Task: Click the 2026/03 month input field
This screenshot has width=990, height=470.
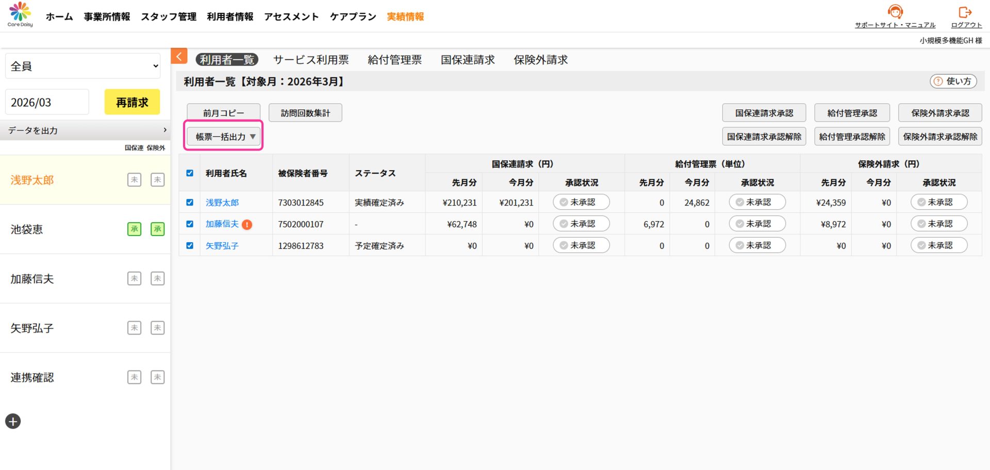Action: point(47,102)
